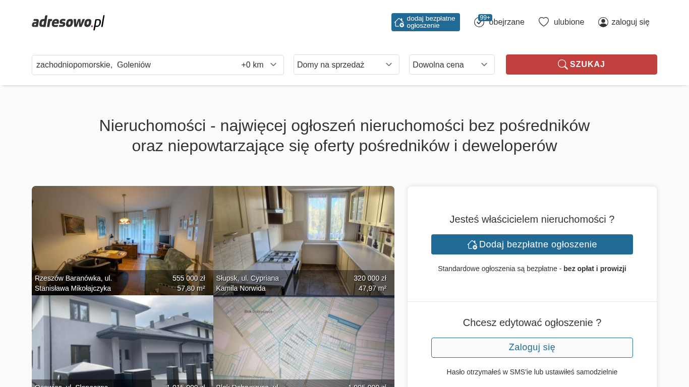Click zaloguj się in header
The image size is (689, 387).
pyautogui.click(x=630, y=22)
